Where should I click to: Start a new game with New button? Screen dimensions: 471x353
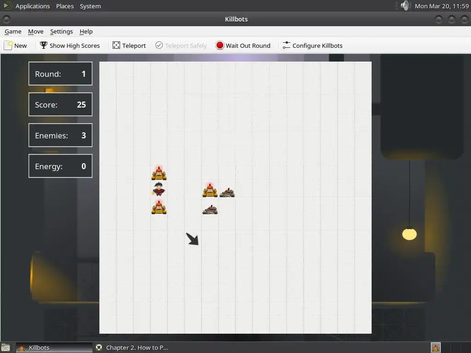(16, 46)
